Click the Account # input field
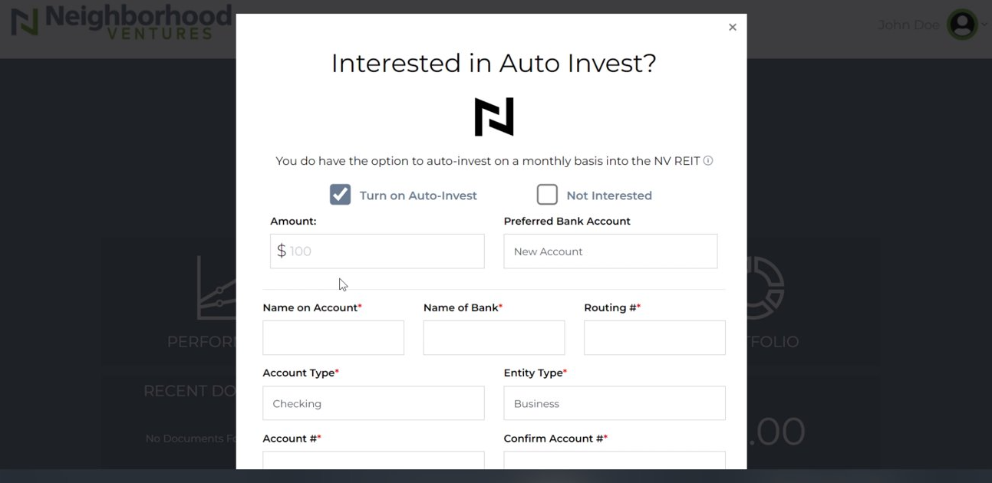Image resolution: width=992 pixels, height=483 pixels. 373,460
